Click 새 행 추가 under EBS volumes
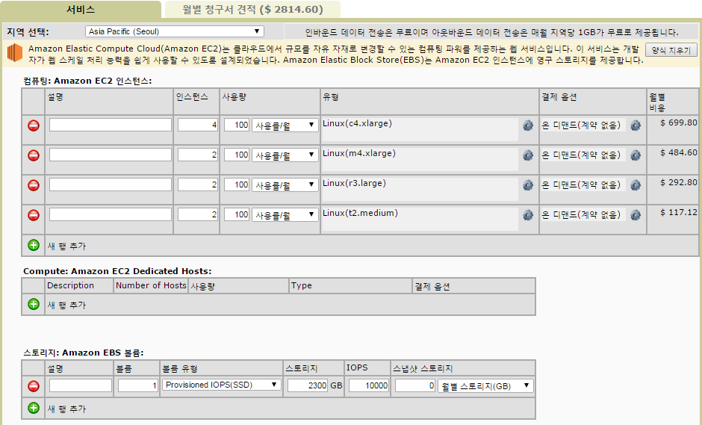This screenshot has width=702, height=425. point(66,409)
